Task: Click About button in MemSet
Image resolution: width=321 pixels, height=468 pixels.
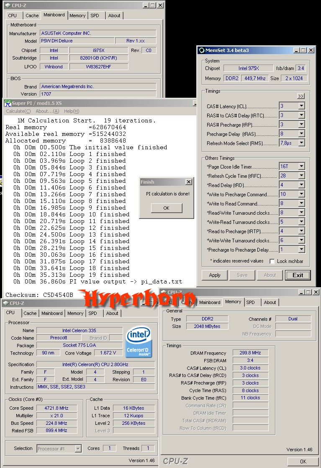Action: [x=270, y=275]
